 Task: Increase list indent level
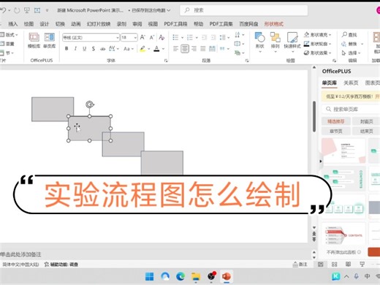pyautogui.click(x=213, y=37)
